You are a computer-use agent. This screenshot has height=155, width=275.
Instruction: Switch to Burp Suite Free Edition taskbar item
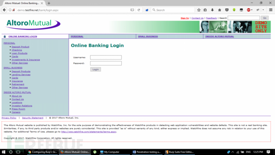click(x=179, y=152)
